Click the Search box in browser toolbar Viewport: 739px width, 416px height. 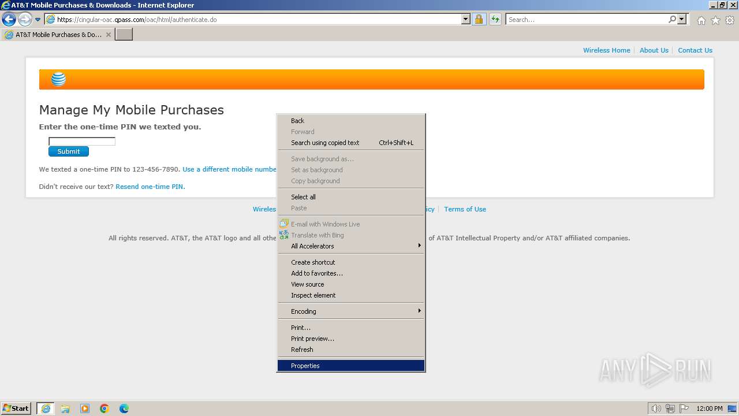[587, 19]
